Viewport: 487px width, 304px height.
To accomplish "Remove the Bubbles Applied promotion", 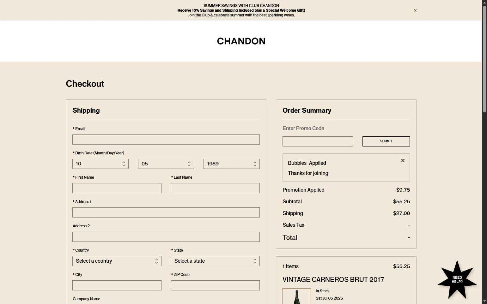I will [403, 161].
